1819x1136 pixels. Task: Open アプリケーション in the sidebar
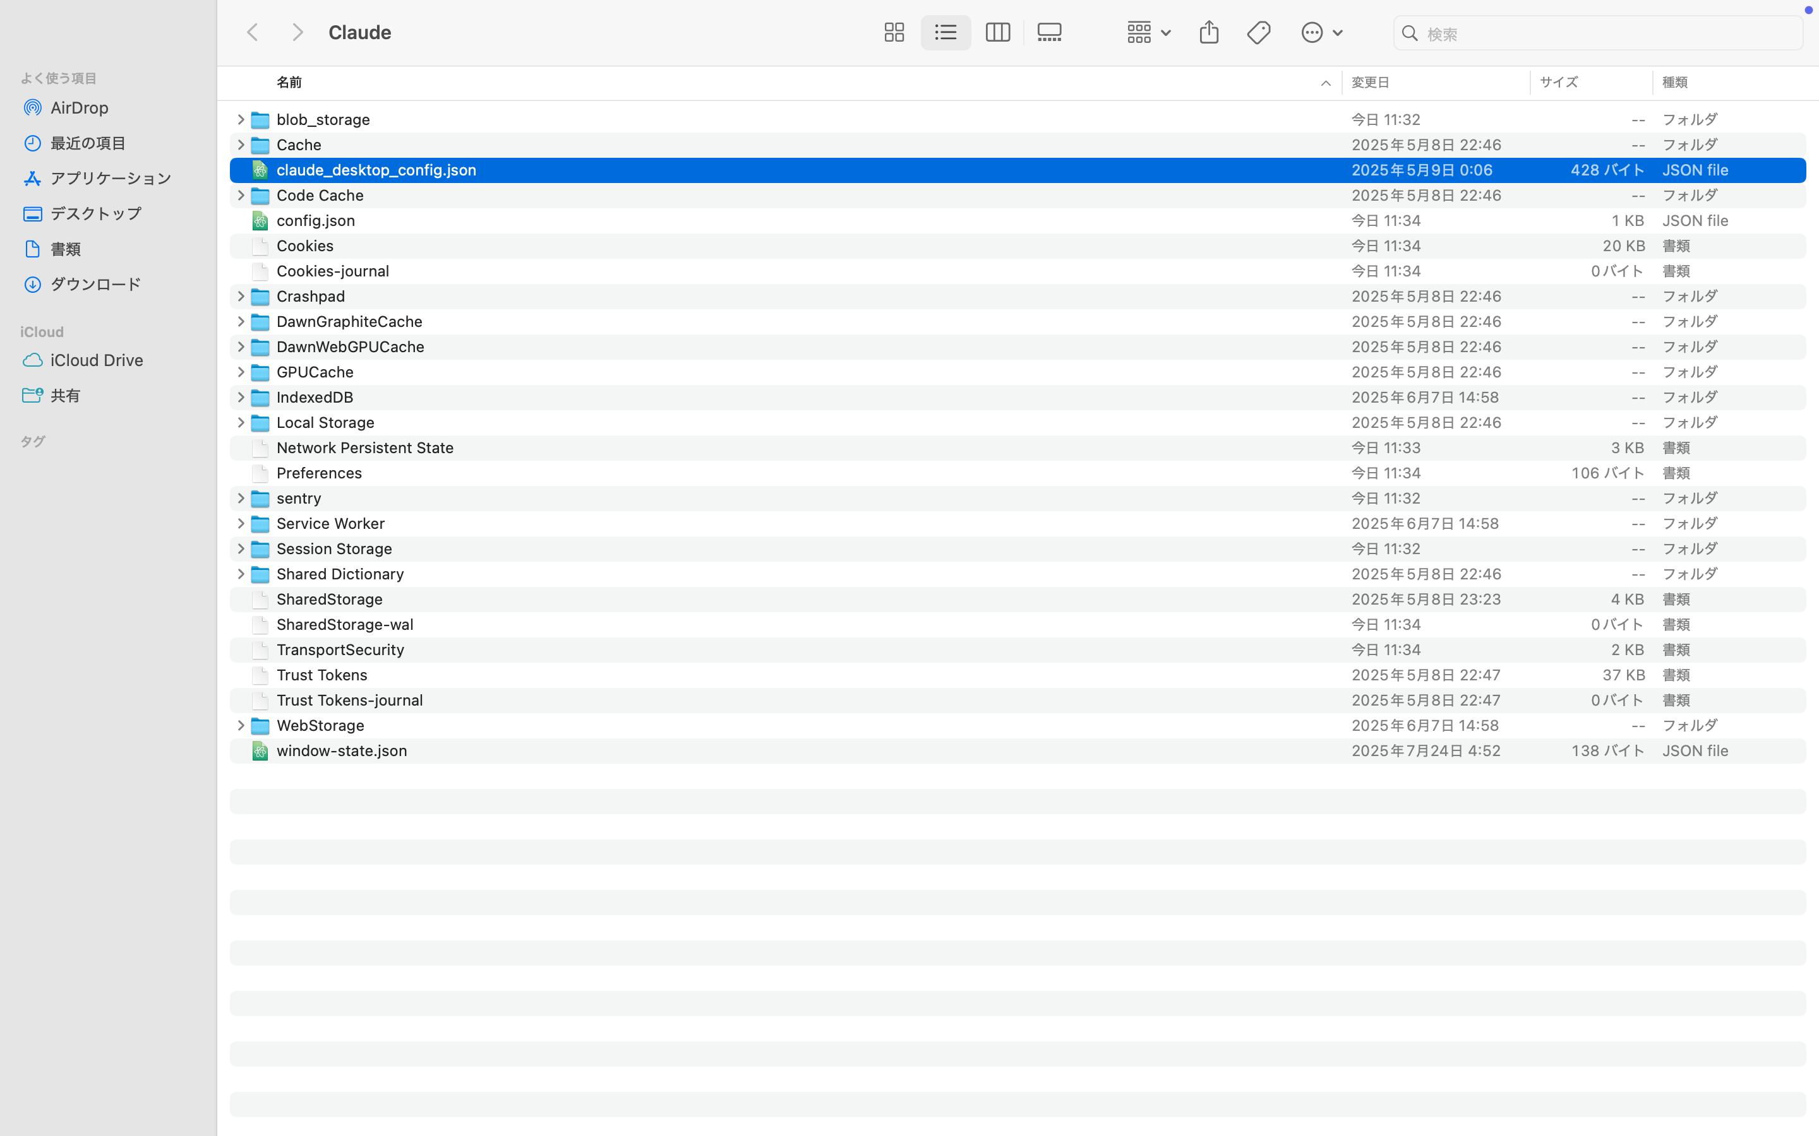(x=111, y=178)
